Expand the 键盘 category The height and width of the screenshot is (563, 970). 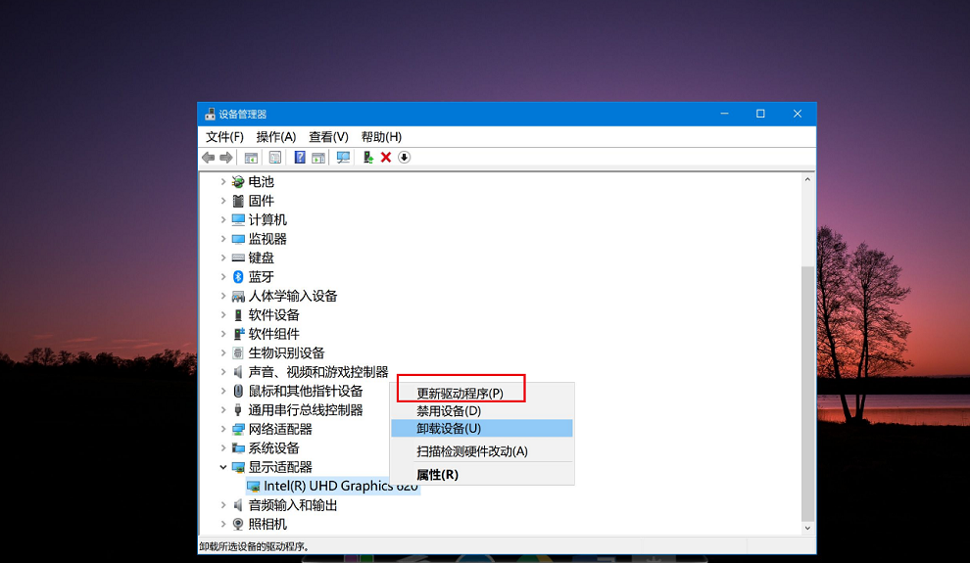click(223, 258)
